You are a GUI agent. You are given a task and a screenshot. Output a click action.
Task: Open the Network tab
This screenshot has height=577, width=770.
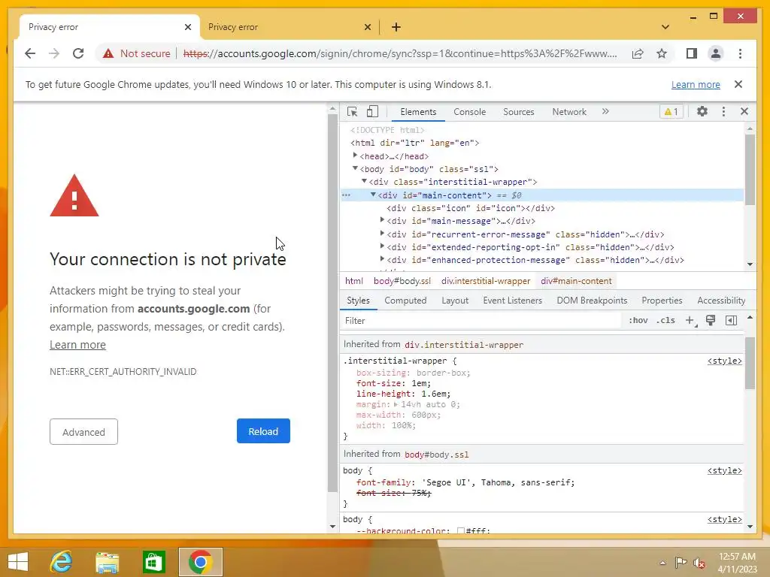tap(569, 112)
